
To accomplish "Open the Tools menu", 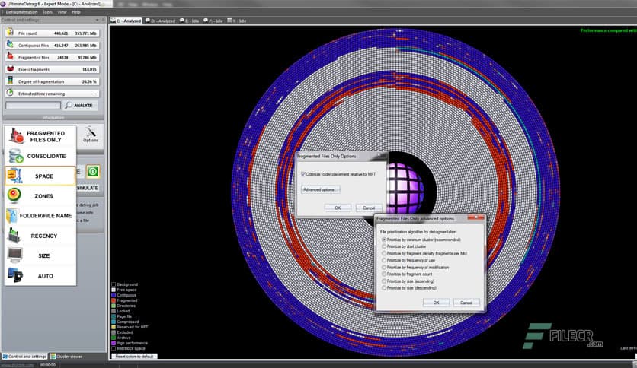I will click(x=47, y=12).
